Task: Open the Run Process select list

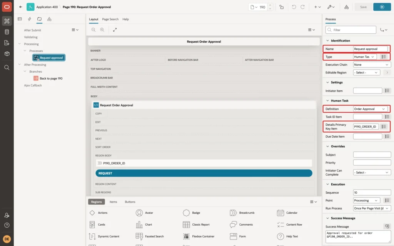Action: [372, 208]
